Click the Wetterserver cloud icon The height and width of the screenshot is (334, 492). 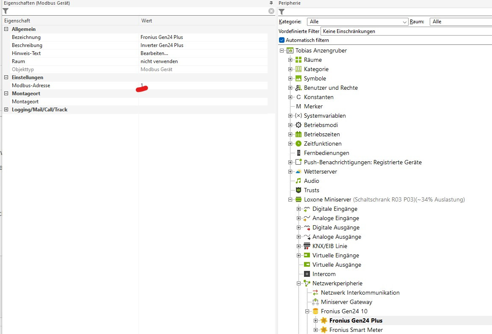[x=299, y=171]
